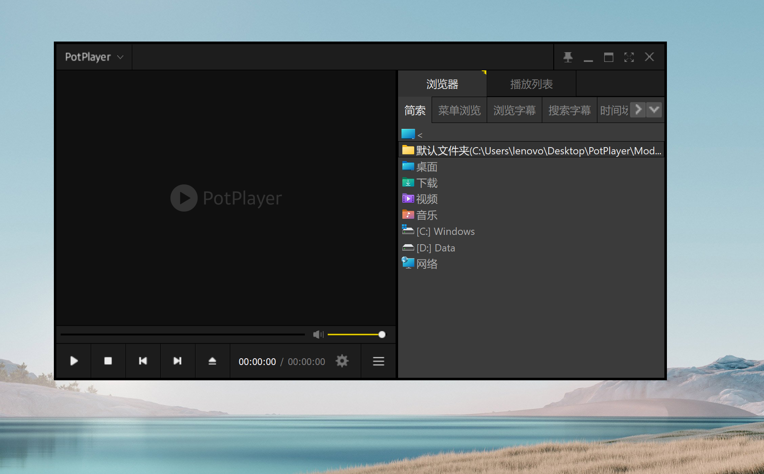Open the 下载 folder
The image size is (764, 474).
[531, 183]
